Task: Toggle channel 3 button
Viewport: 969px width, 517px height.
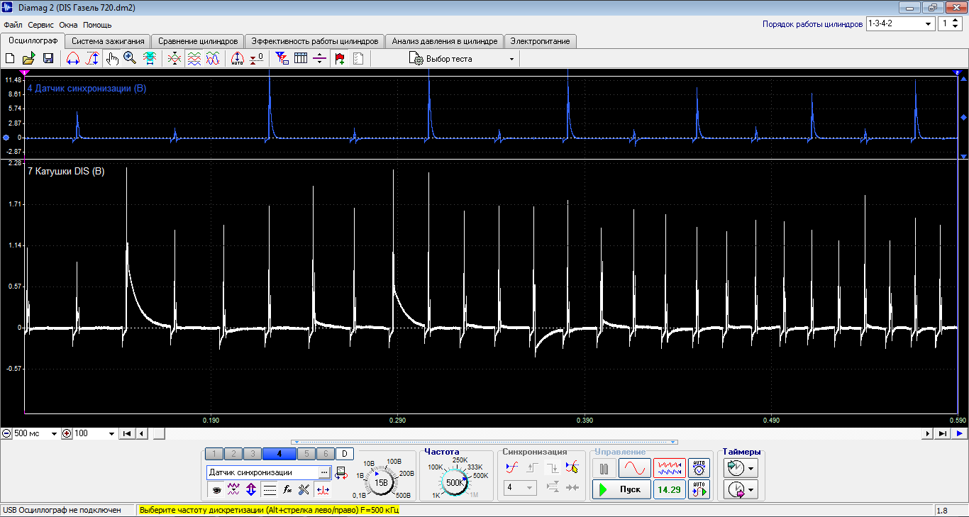Action: point(252,454)
